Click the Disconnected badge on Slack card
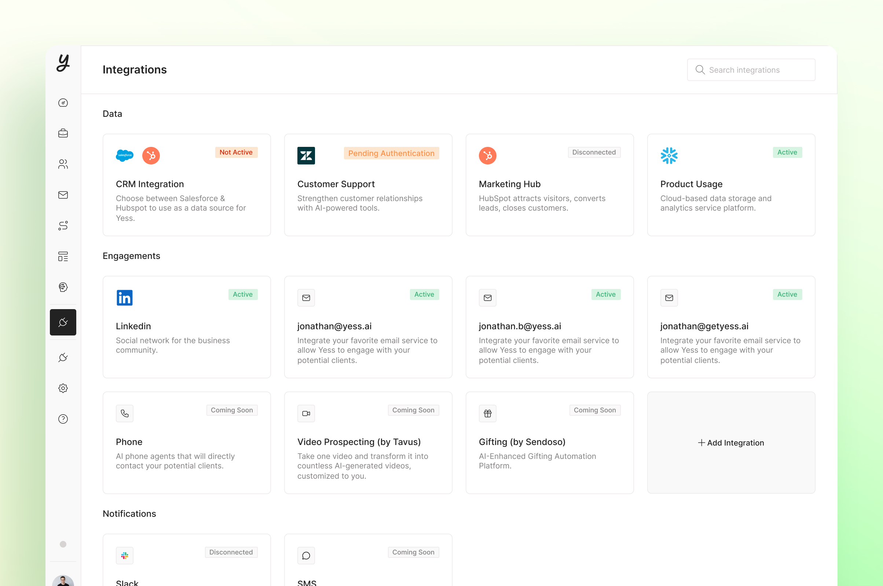 (x=231, y=552)
